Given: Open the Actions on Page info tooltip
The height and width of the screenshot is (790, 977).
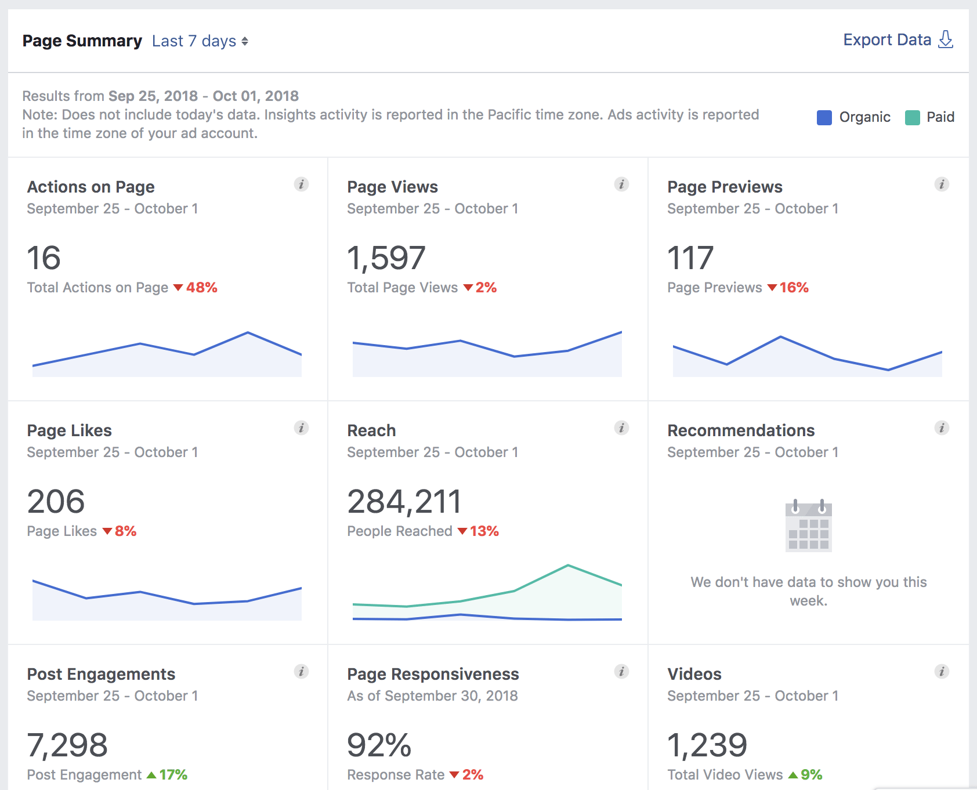Looking at the screenshot, I should pos(302,184).
